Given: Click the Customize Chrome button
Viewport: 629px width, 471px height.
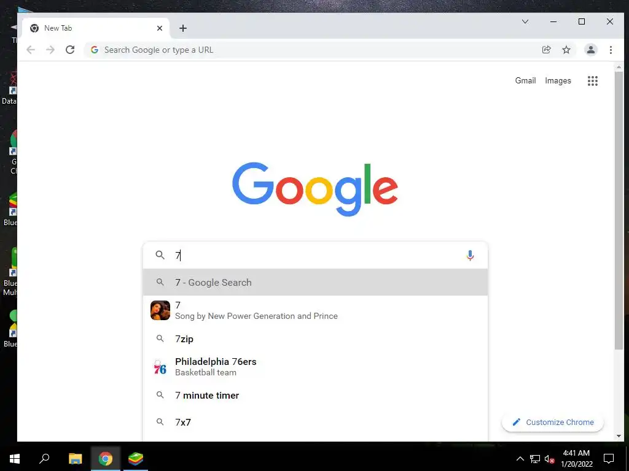Looking at the screenshot, I should (553, 422).
